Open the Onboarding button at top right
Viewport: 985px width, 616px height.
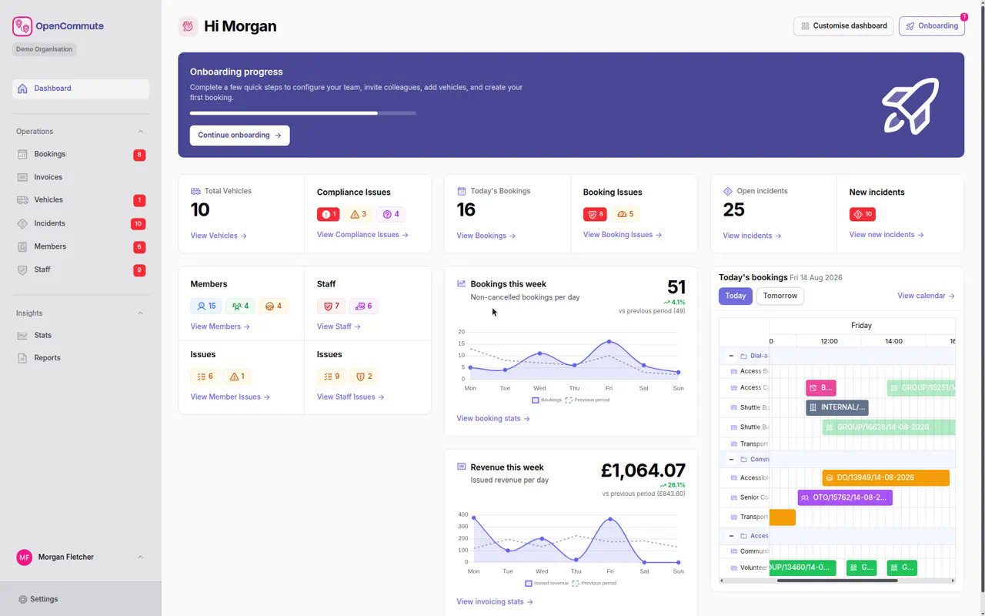point(932,26)
